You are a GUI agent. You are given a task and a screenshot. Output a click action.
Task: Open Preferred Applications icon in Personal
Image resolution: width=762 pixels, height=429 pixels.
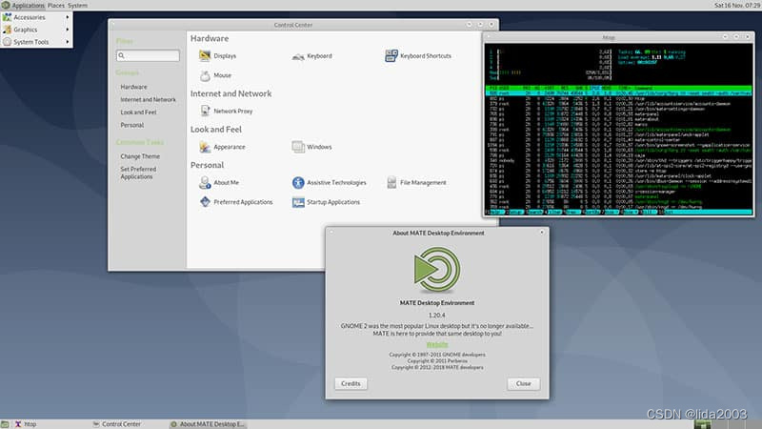coord(205,202)
